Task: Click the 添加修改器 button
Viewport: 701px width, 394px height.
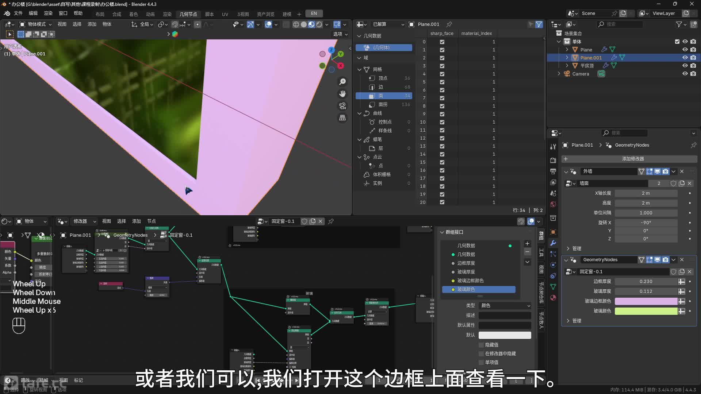Action: [x=629, y=159]
